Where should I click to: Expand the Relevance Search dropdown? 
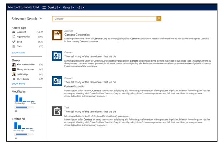(x=41, y=18)
